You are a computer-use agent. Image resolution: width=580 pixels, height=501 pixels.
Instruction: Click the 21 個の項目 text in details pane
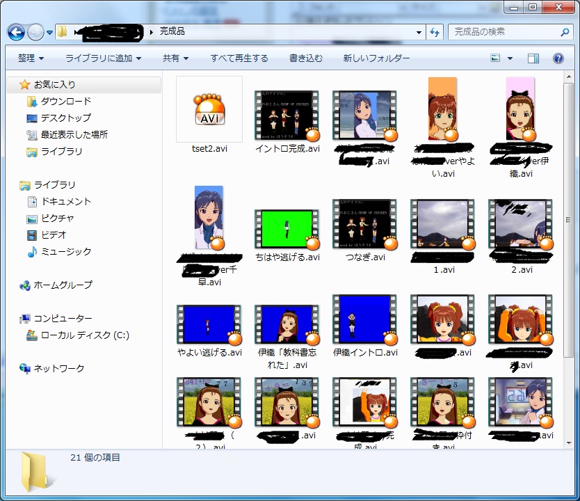coord(95,458)
